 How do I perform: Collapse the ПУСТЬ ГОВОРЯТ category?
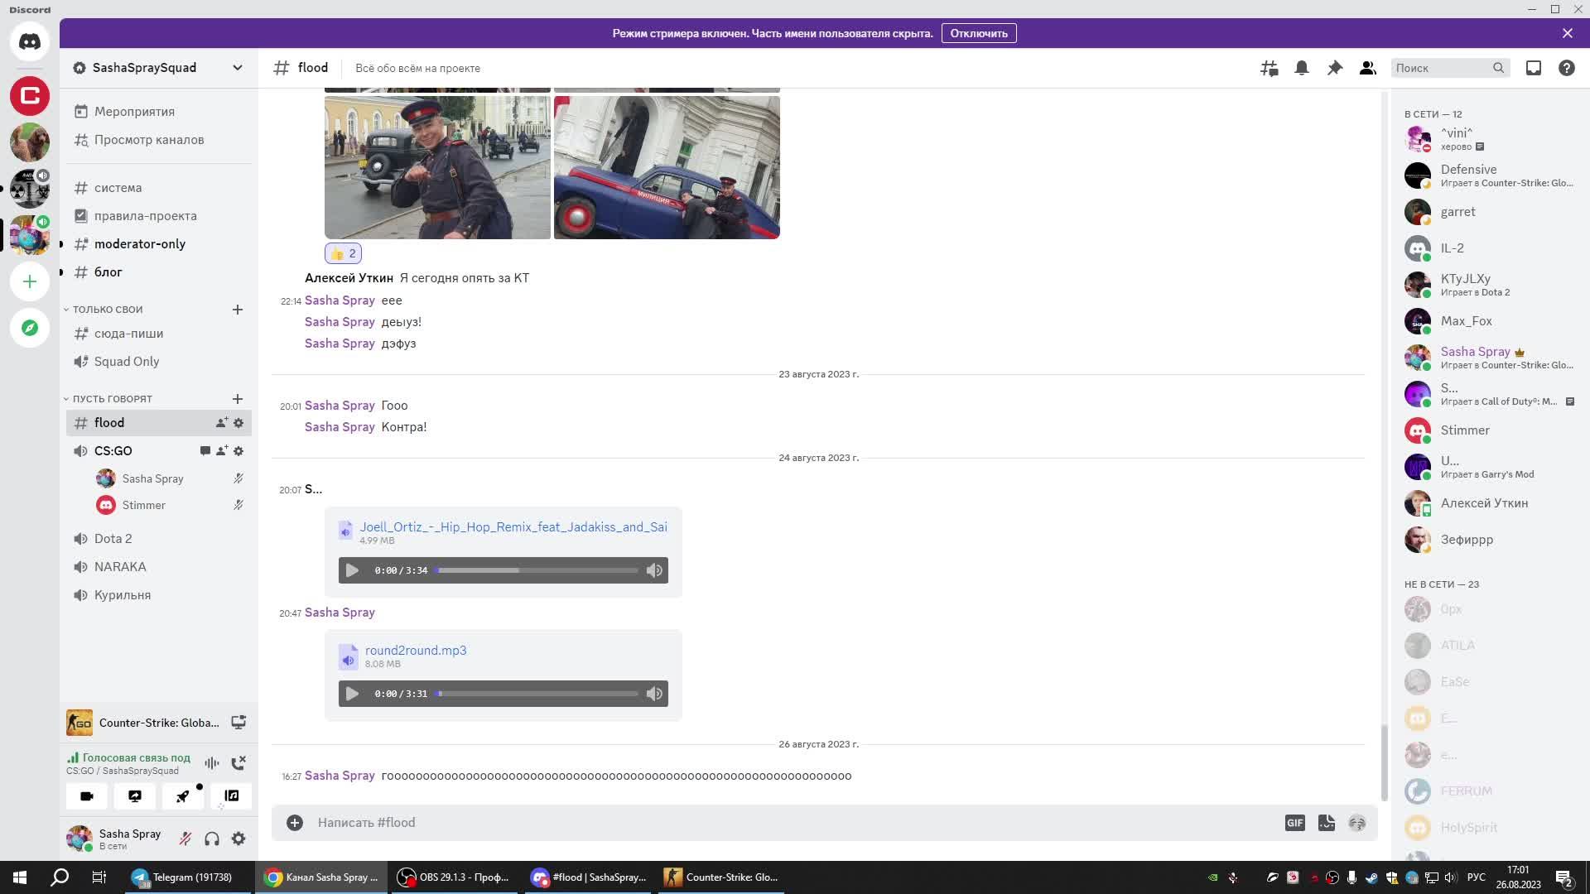point(112,399)
